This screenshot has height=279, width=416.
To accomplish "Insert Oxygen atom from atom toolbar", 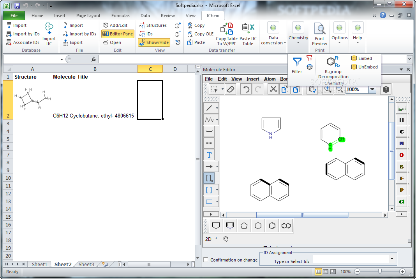I will pos(402,155).
